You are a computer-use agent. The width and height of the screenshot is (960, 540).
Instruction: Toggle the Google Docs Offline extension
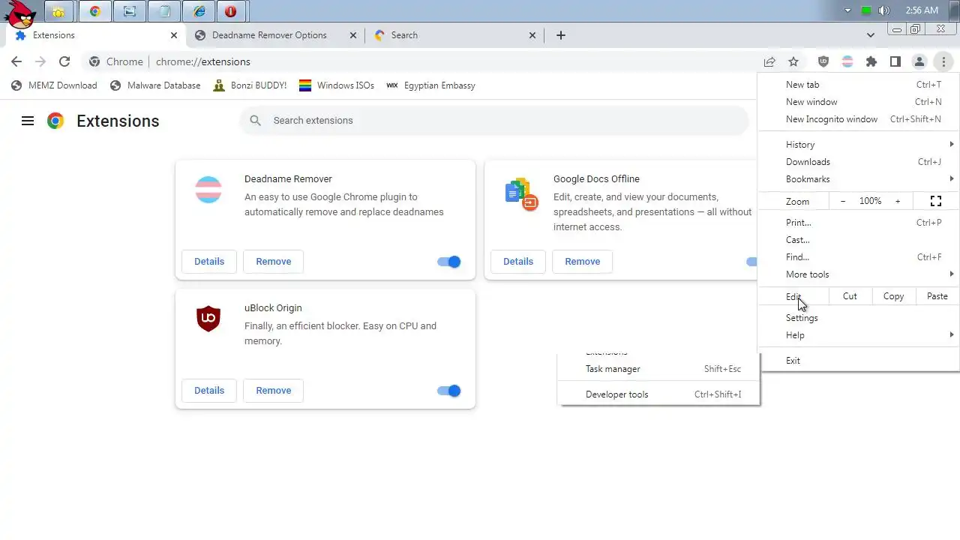coord(751,262)
